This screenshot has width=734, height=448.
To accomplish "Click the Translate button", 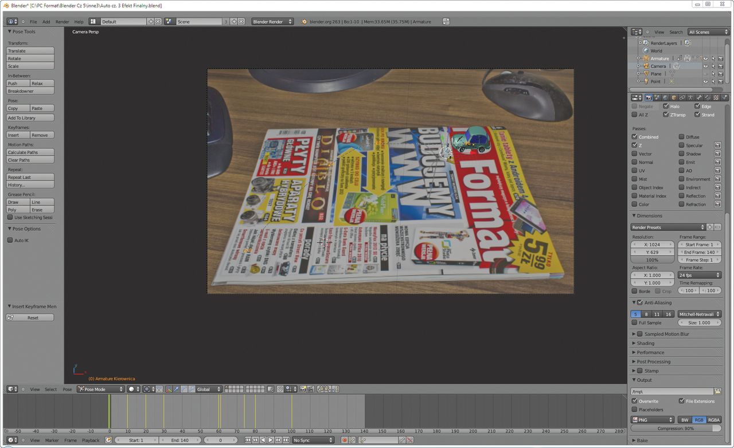I will (30, 51).
